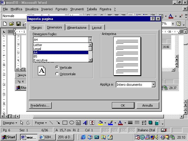This screenshot has height=141, width=188.
Task: Select Legal in the paper size list
Action: coord(61,49)
